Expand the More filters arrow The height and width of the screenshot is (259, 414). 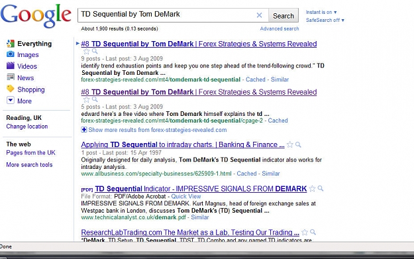(11, 100)
